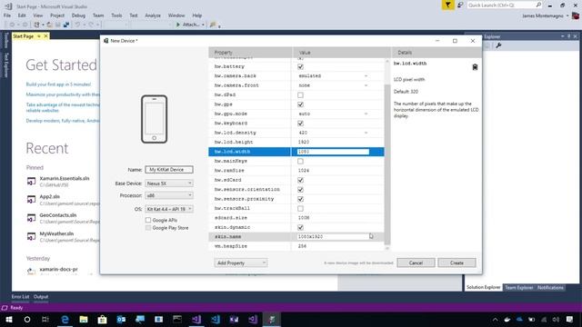Image resolution: width=582 pixels, height=327 pixels.
Task: Toggle the hw.gps checkbox
Action: pos(300,104)
